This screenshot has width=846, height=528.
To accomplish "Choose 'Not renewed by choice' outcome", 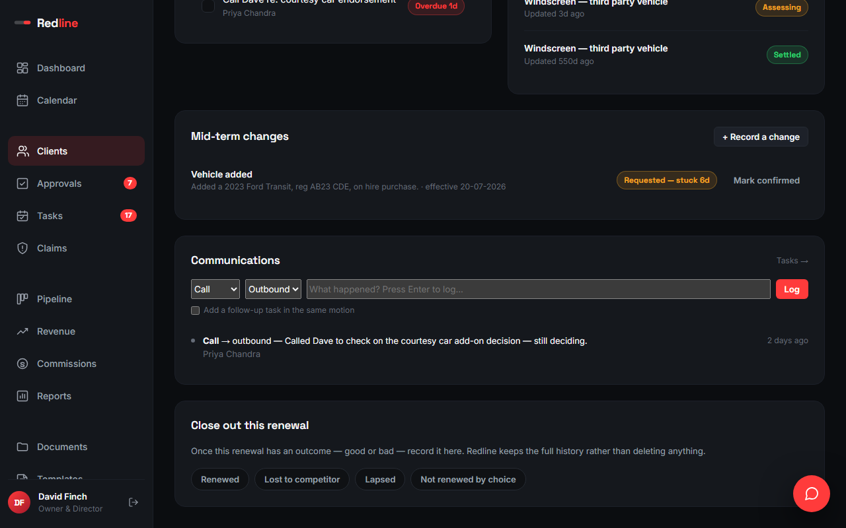I will pos(468,479).
